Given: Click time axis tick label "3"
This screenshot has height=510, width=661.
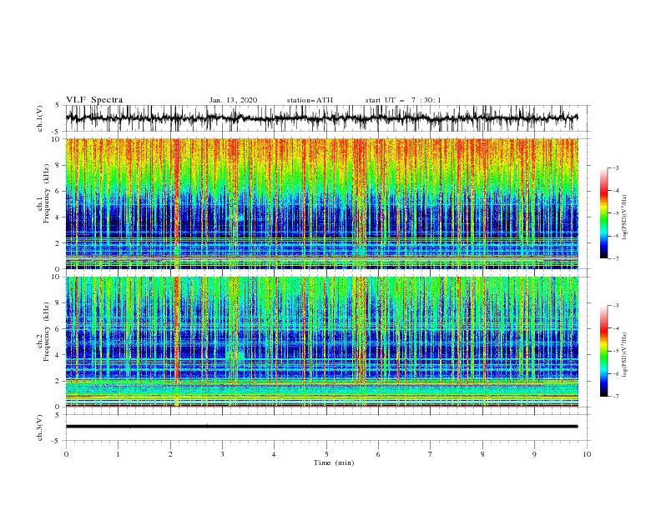Looking at the screenshot, I should point(222,454).
